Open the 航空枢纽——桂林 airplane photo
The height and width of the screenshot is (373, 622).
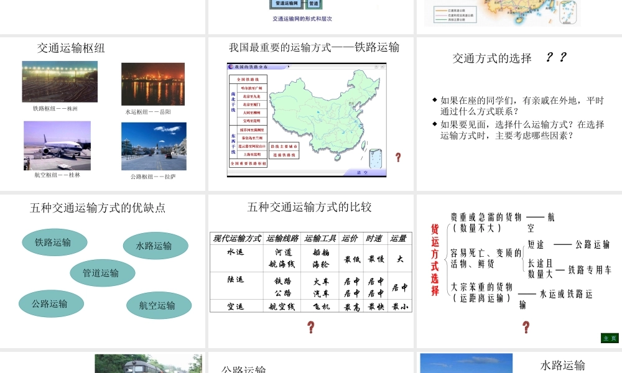pyautogui.click(x=57, y=145)
